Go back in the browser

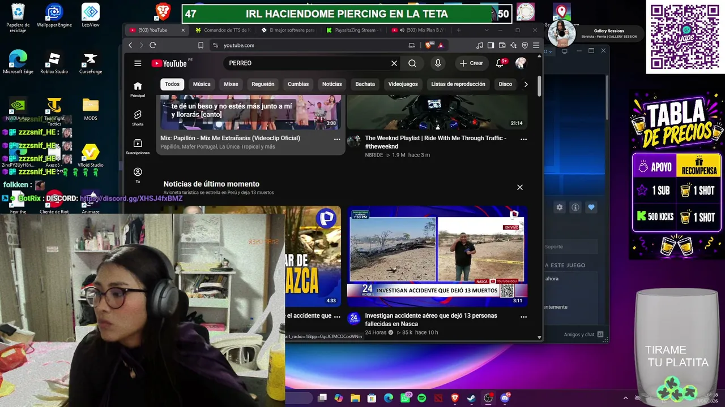pos(130,45)
